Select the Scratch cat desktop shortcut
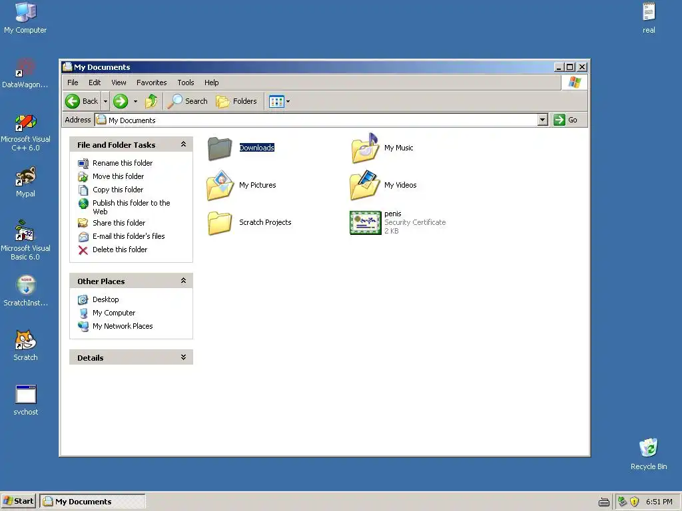This screenshot has height=511, width=682. pos(25,340)
